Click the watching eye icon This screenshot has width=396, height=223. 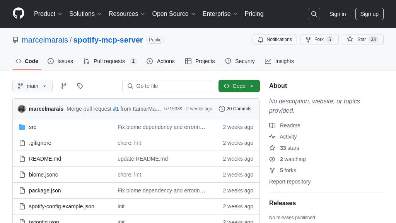point(272,159)
